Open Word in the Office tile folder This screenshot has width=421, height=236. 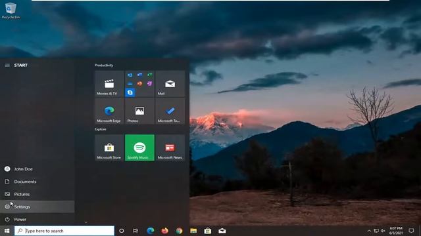tap(139, 75)
